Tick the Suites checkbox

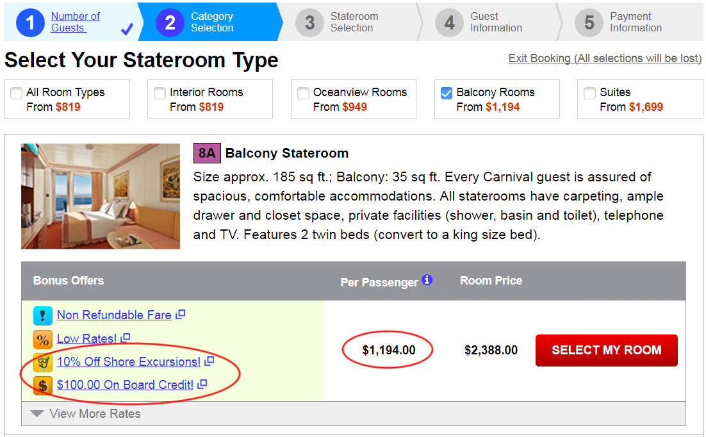[590, 93]
